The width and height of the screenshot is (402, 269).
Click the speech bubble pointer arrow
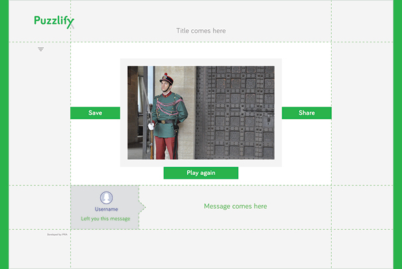pyautogui.click(x=142, y=207)
